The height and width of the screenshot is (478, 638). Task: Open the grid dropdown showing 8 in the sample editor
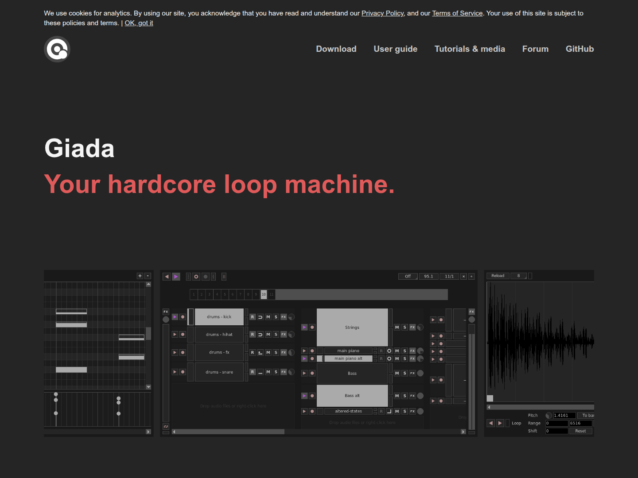point(519,276)
